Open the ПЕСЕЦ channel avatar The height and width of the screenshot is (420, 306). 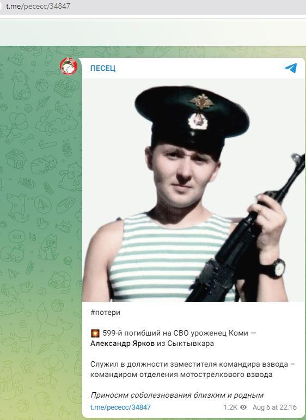[x=69, y=66]
